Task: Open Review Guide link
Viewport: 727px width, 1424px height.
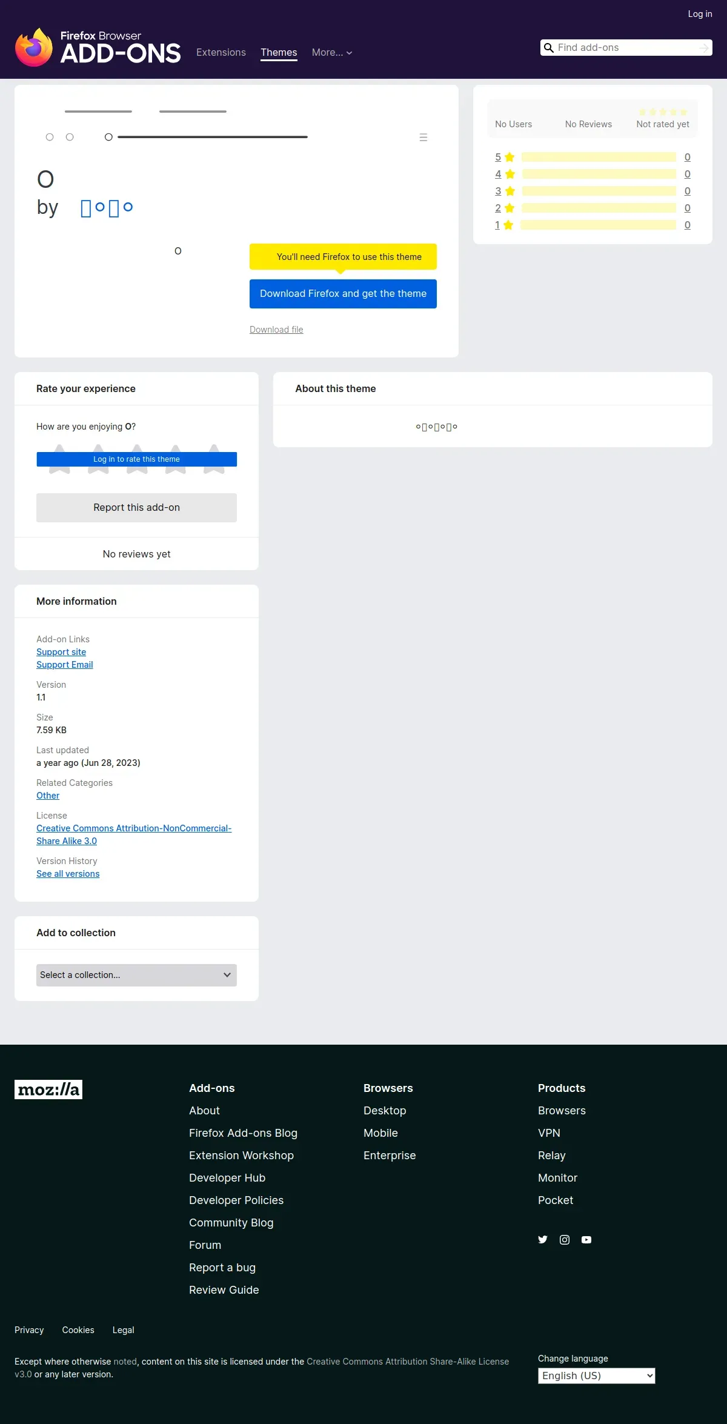Action: tap(224, 1290)
